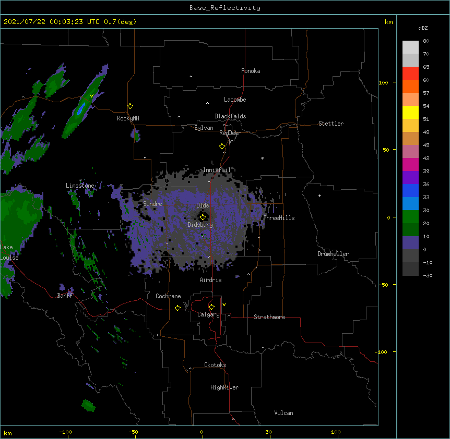Select the 42 dBZ magenta color swatch
Screen dimensions: 450x439
click(410, 164)
